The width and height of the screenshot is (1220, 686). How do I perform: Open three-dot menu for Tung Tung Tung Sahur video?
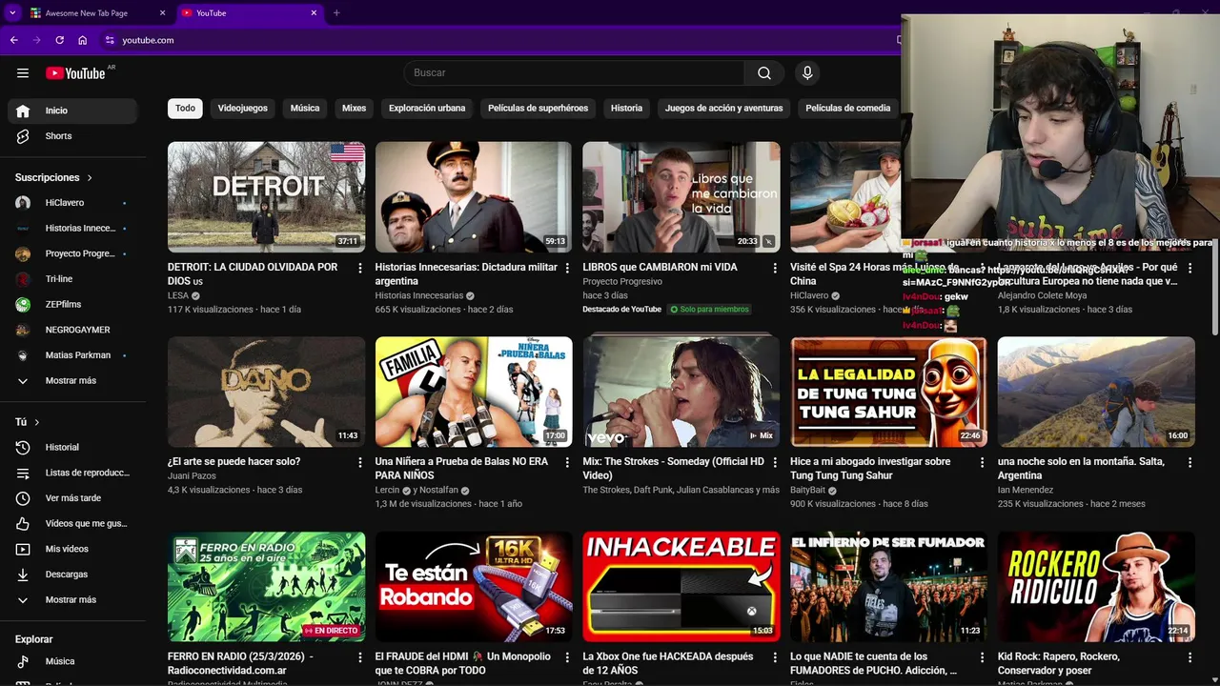[982, 462]
